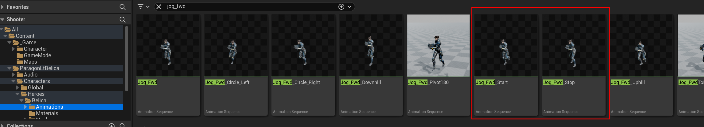The height and width of the screenshot is (127, 704).
Task: Collapse the ParagonLtBelica folder arrow
Action: pos(10,68)
